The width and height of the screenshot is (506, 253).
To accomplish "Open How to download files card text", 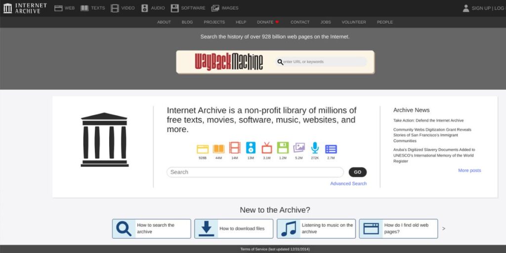I will pos(242,228).
